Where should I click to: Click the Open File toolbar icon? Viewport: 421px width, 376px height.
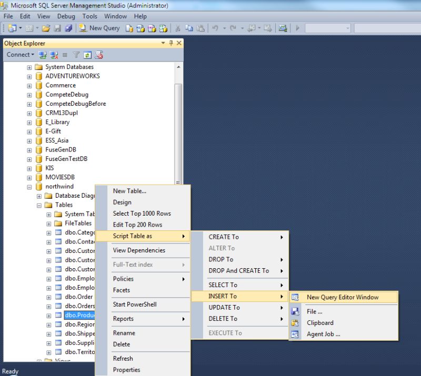45,28
